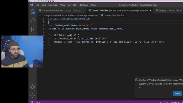Click OUTPUT_FILE= assignment on line 7
The height and width of the screenshot is (103, 183).
68,39
